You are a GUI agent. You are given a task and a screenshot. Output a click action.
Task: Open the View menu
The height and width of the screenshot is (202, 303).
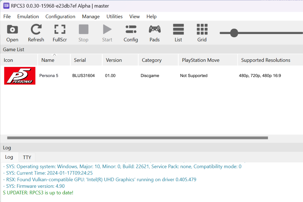click(134, 17)
